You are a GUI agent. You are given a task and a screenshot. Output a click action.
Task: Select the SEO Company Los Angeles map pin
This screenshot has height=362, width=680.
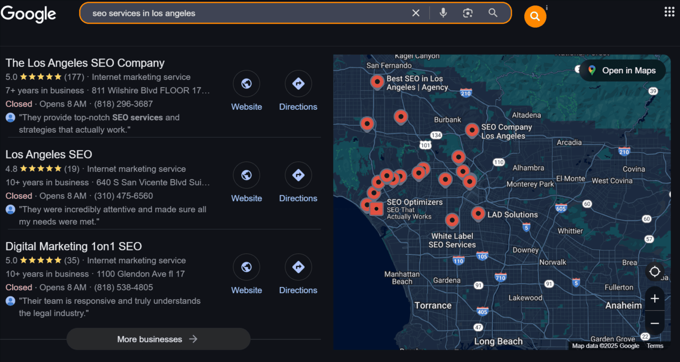472,131
